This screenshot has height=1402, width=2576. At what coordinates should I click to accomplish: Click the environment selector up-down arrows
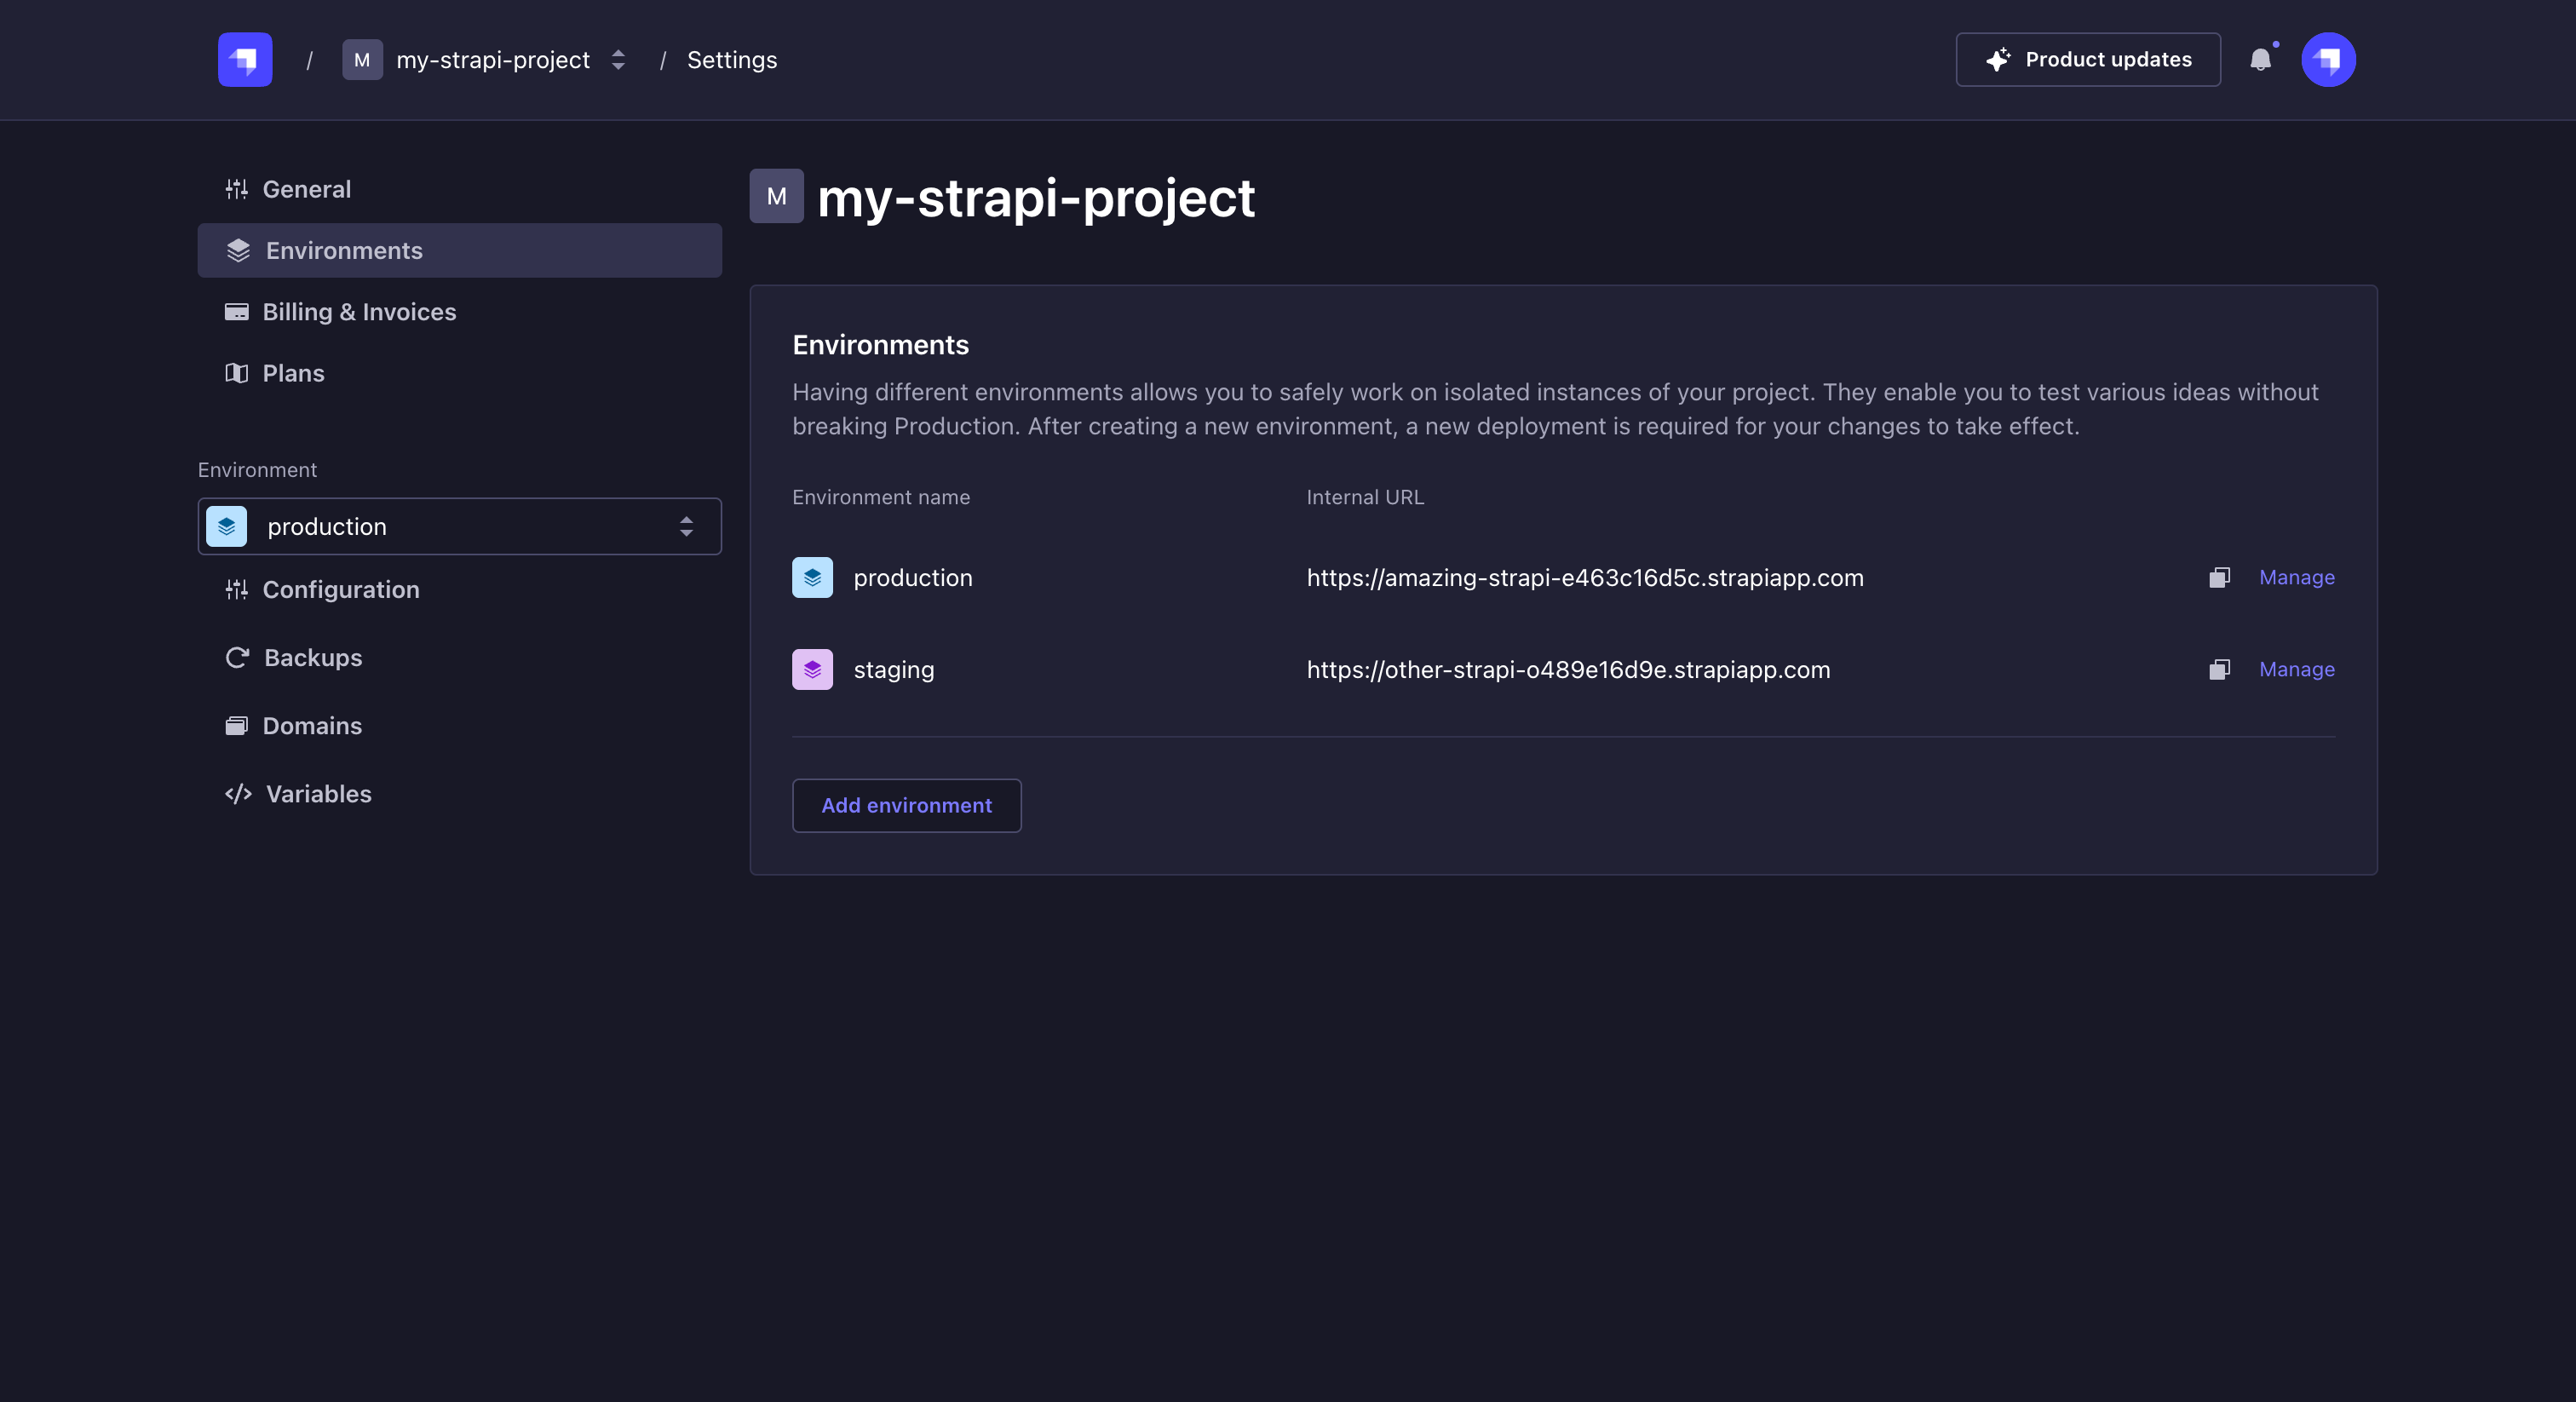coord(686,526)
